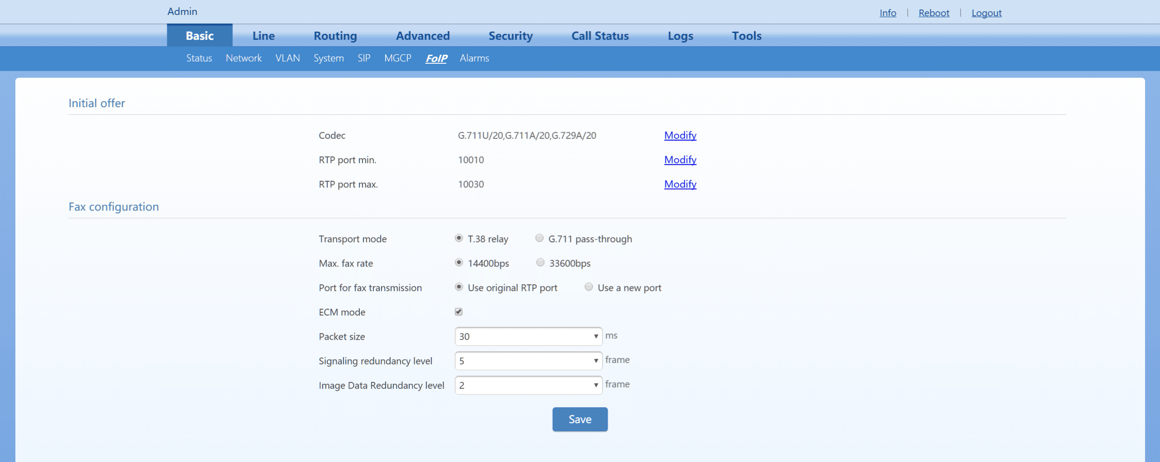Modify the RTP port max. value
Screen dimensions: 1160x462
[x=680, y=184]
